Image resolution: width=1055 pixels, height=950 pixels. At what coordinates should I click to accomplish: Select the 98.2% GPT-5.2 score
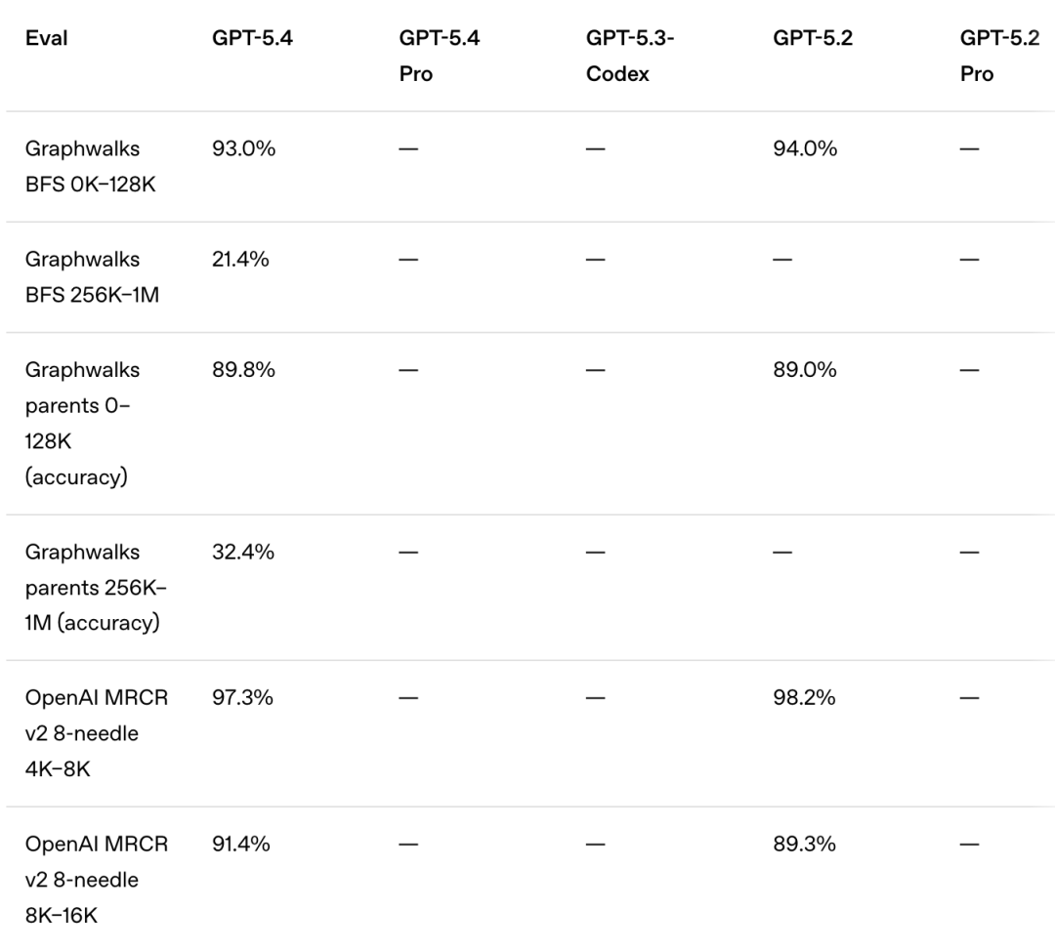pos(804,698)
